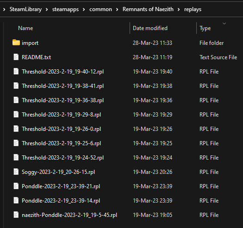Open sort arrow above Type column

tap(224, 24)
